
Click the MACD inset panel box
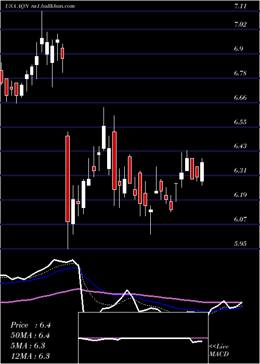point(143,338)
